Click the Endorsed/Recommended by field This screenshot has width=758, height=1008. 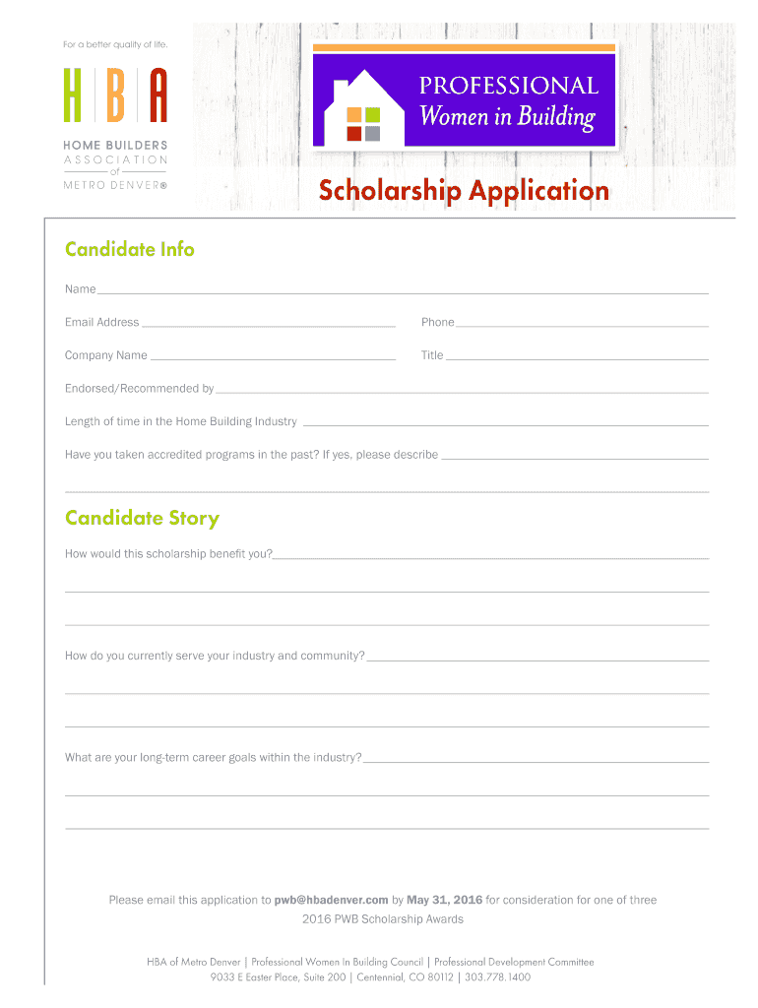pos(462,388)
